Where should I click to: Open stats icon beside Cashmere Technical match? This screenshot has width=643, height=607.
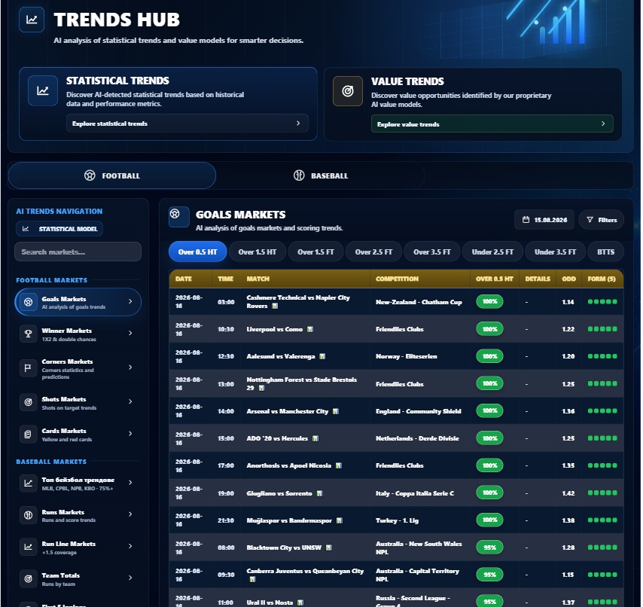point(275,306)
